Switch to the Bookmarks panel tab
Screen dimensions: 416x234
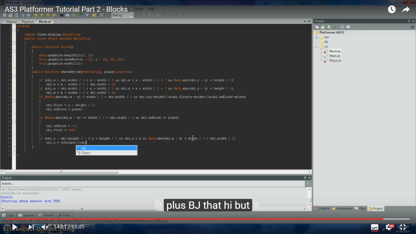pyautogui.click(x=342, y=209)
